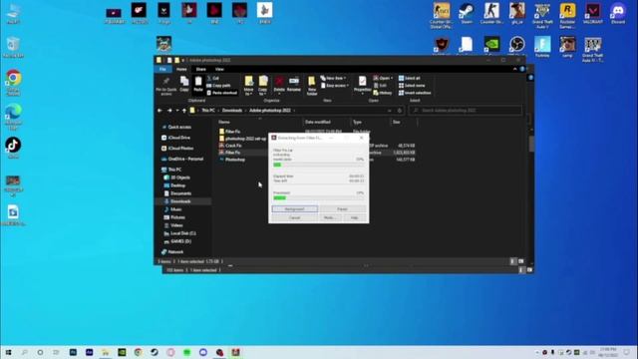Select Local Disk (C:) in navigation pane

pyautogui.click(x=179, y=233)
